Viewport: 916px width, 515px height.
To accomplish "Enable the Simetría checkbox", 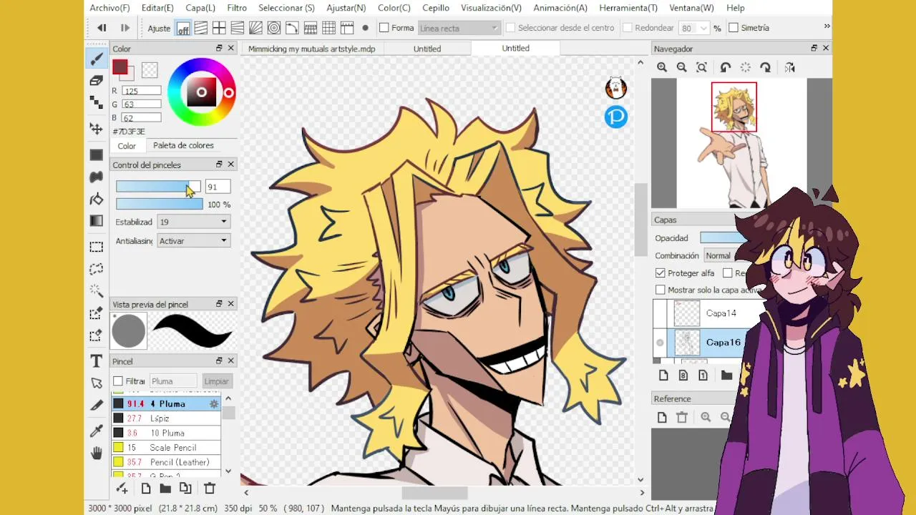I will tap(734, 28).
